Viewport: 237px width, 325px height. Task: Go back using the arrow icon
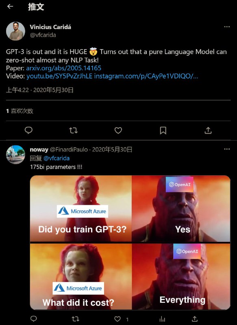tap(10, 6)
